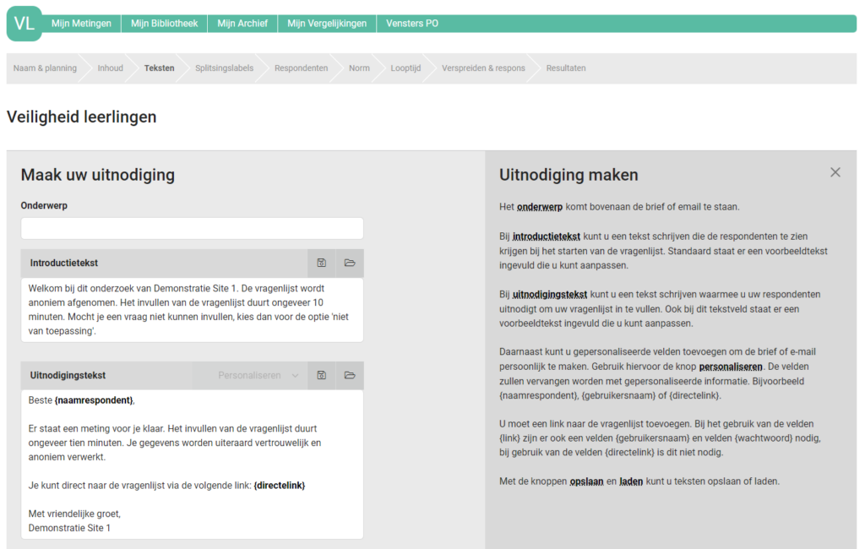Viewport: 865px width, 549px height.
Task: Click into the Onderwerp input field
Action: tap(192, 229)
